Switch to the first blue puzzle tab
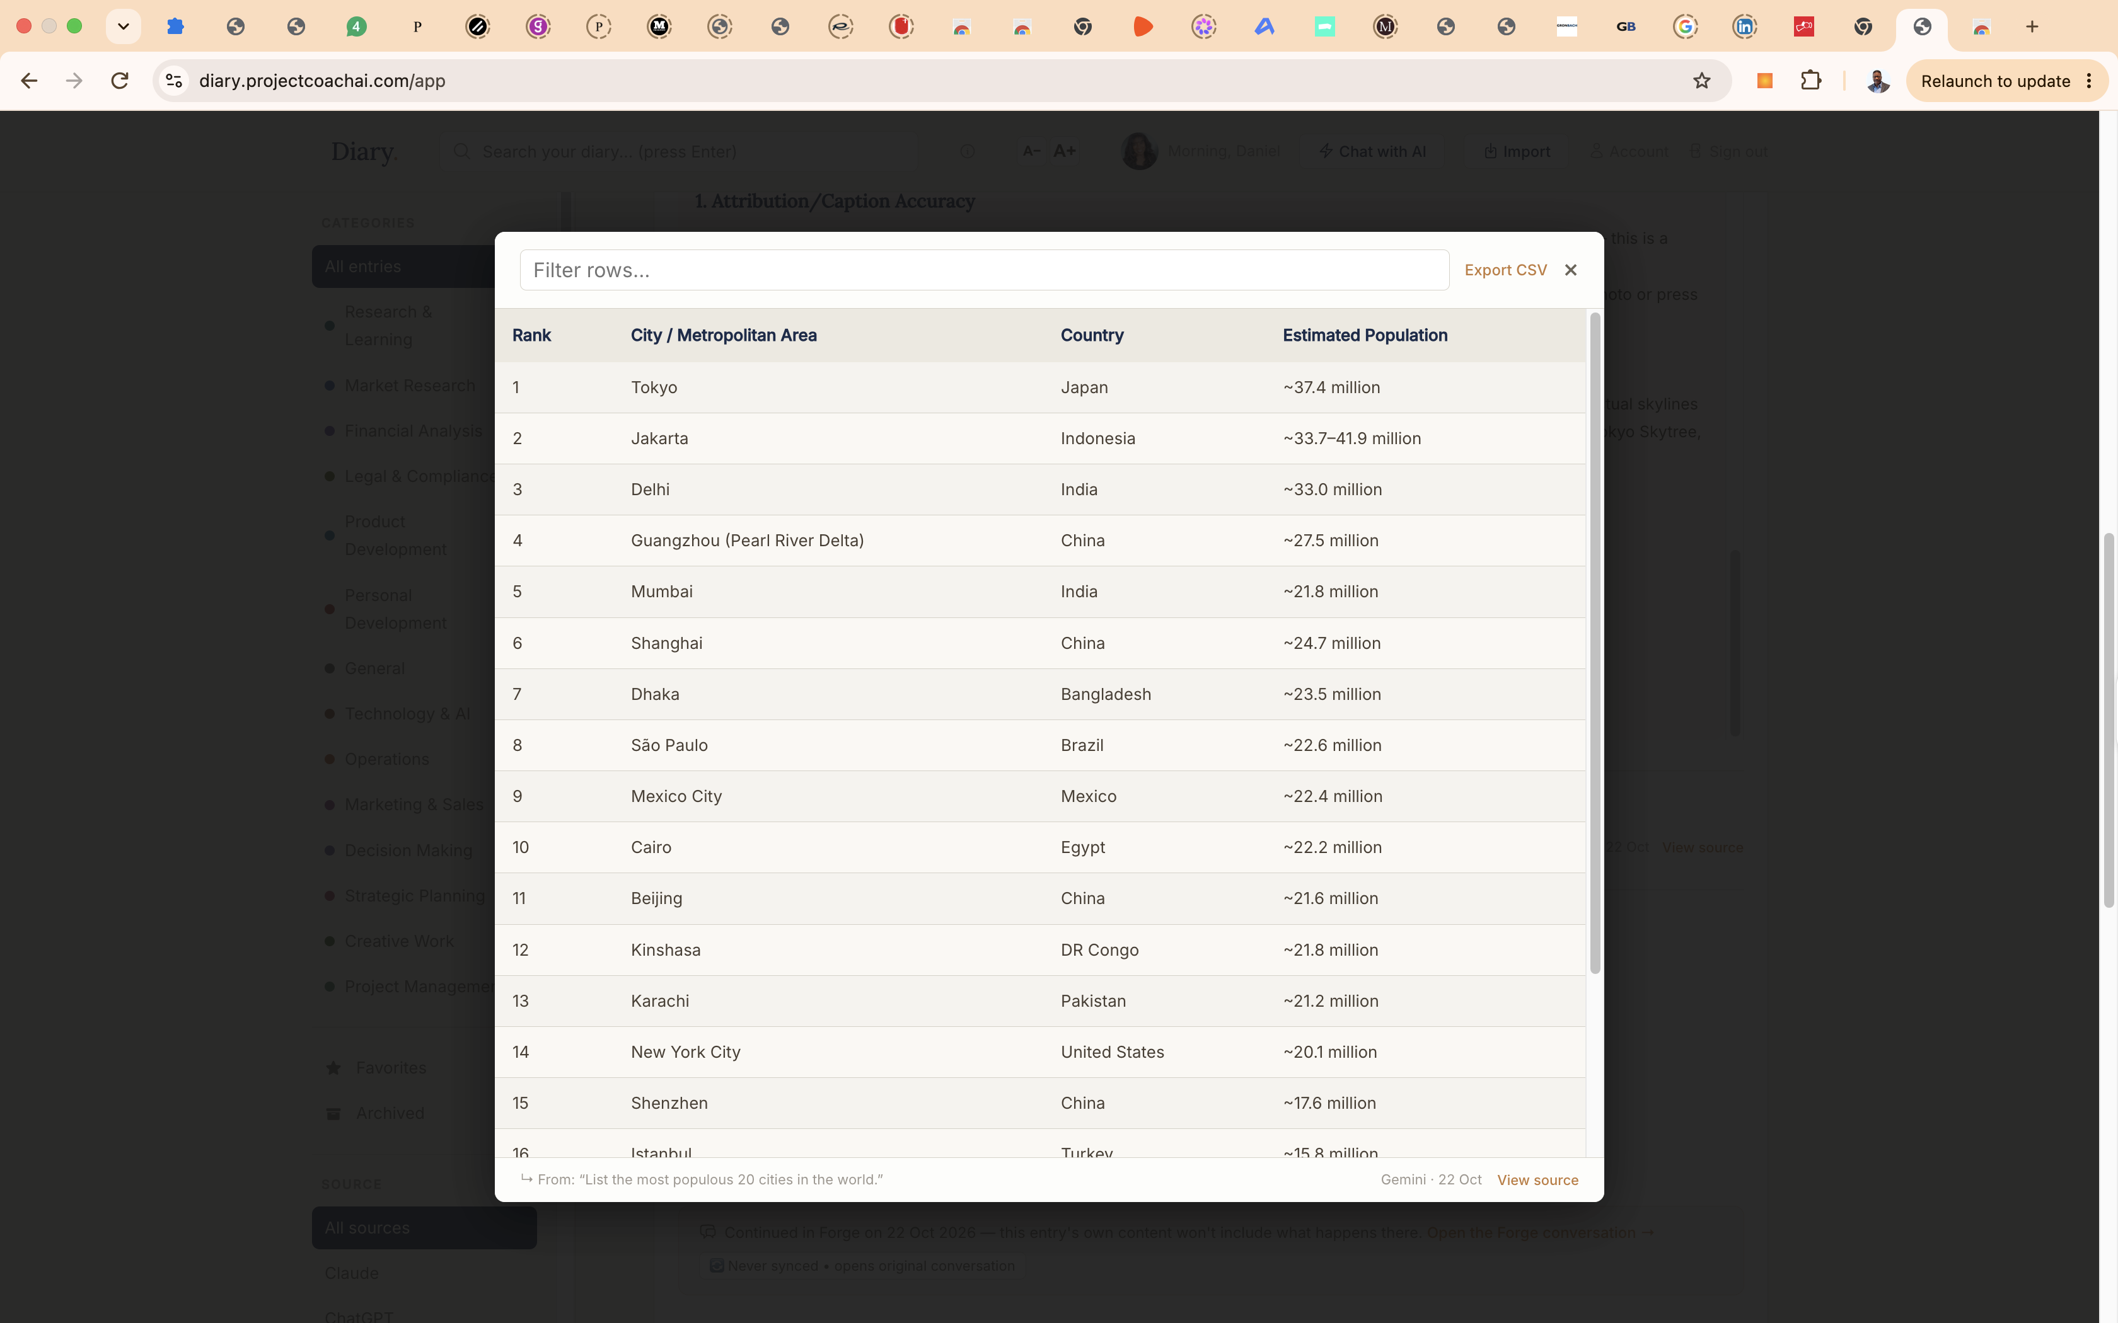This screenshot has height=1323, width=2118. point(175,27)
